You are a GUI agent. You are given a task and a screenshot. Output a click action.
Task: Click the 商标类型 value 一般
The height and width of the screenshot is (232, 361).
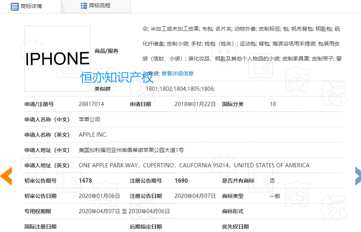275,196
